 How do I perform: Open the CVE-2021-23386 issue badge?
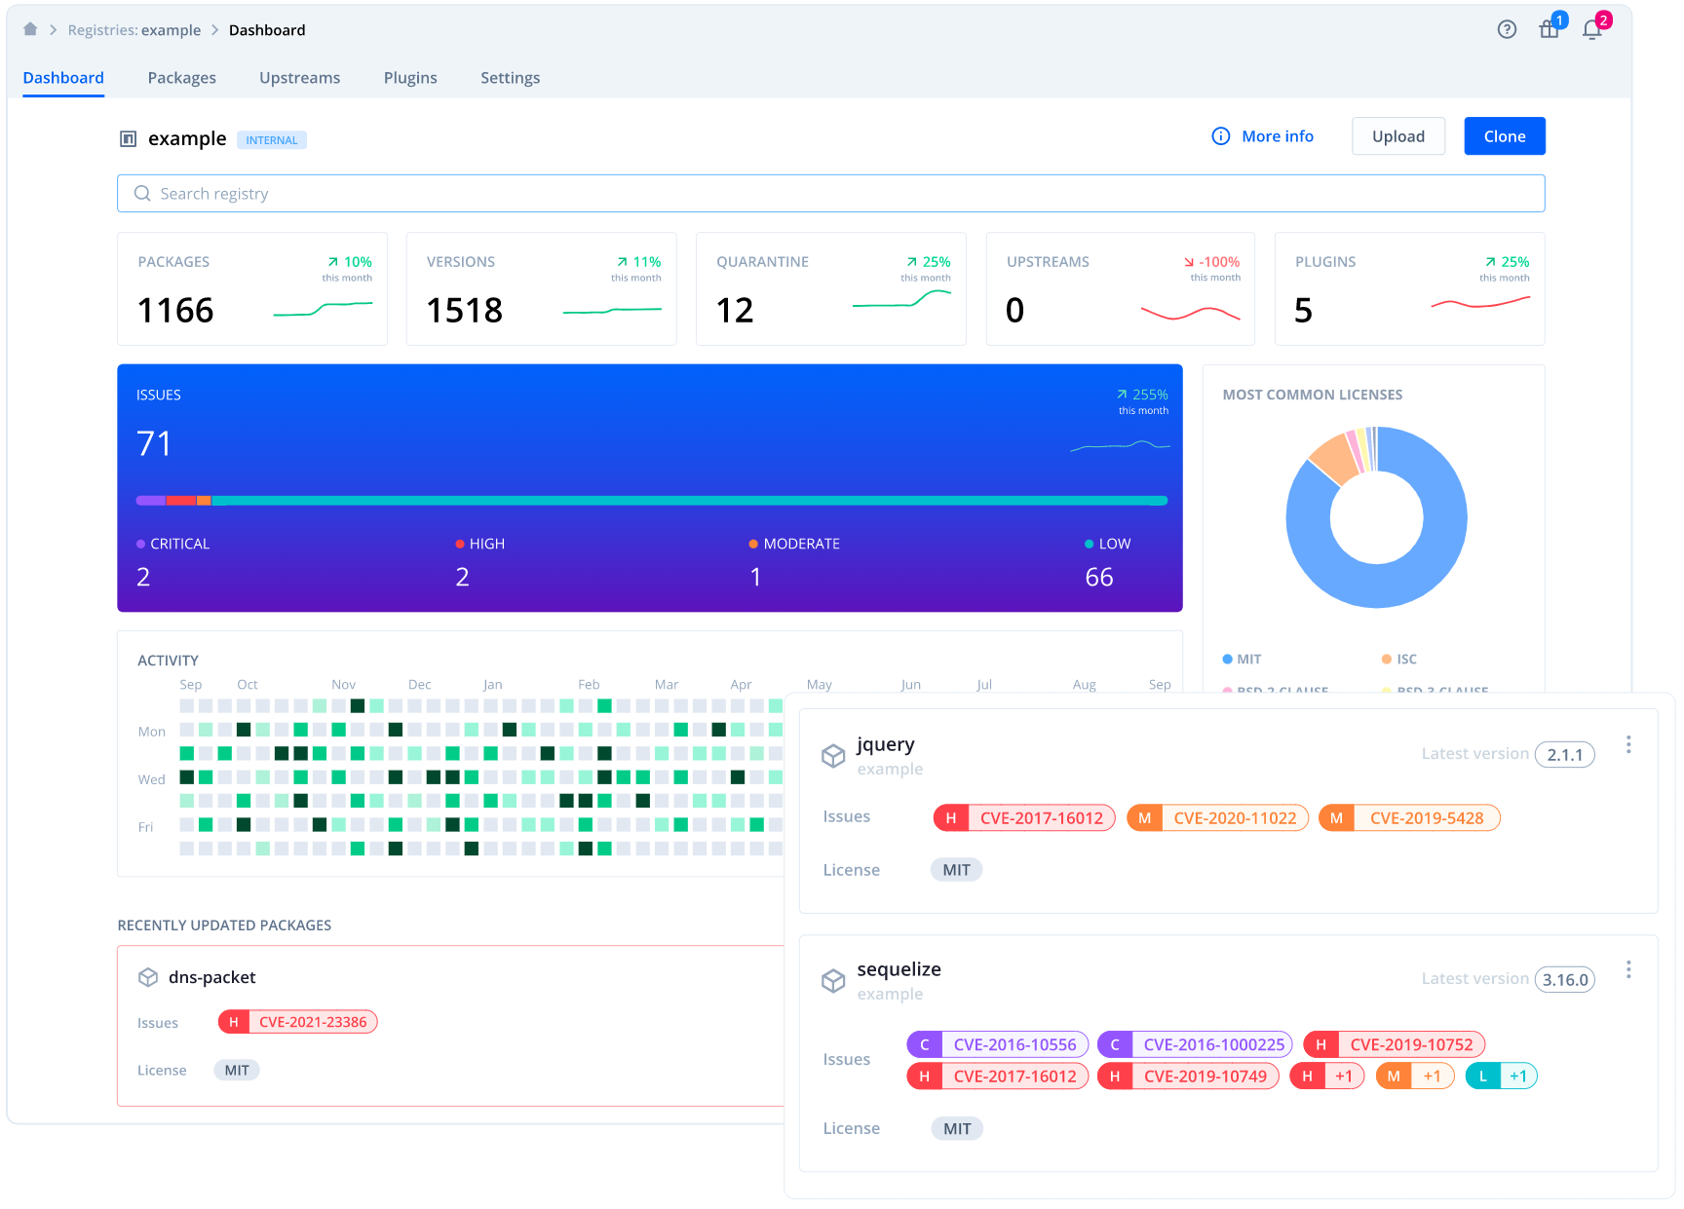point(297,1021)
